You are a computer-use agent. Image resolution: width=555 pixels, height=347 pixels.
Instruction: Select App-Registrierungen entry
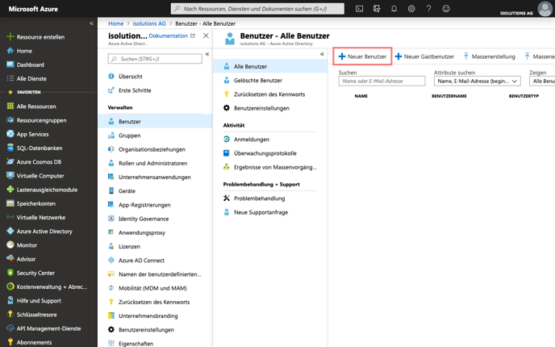point(144,205)
